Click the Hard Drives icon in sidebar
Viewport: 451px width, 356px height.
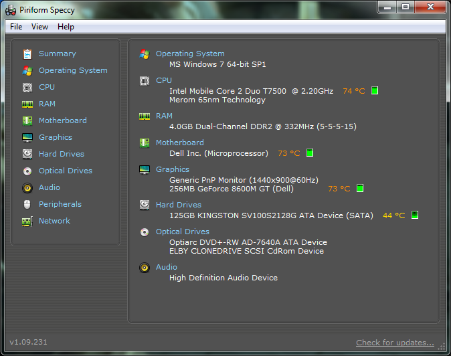(x=27, y=154)
